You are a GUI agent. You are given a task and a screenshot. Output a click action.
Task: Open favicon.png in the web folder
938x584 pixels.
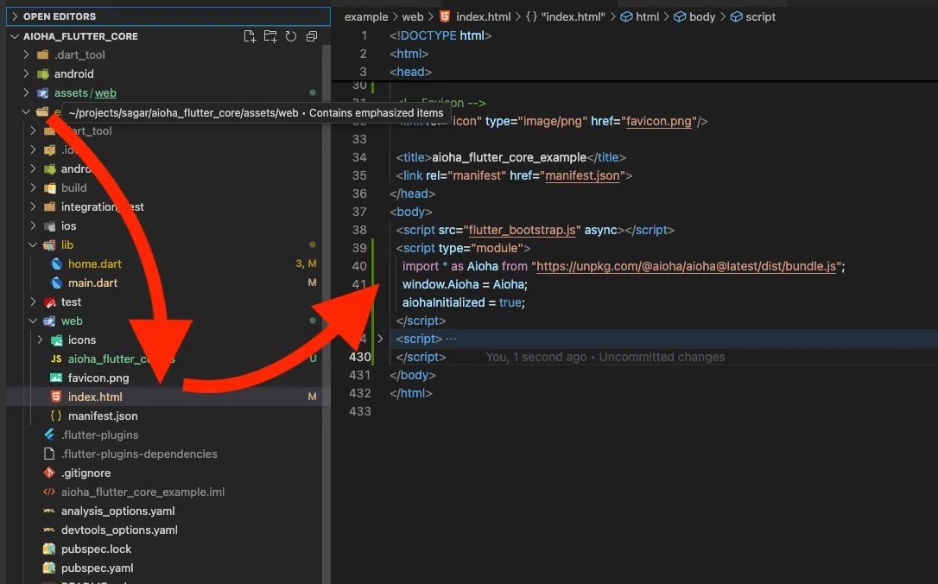click(x=98, y=378)
